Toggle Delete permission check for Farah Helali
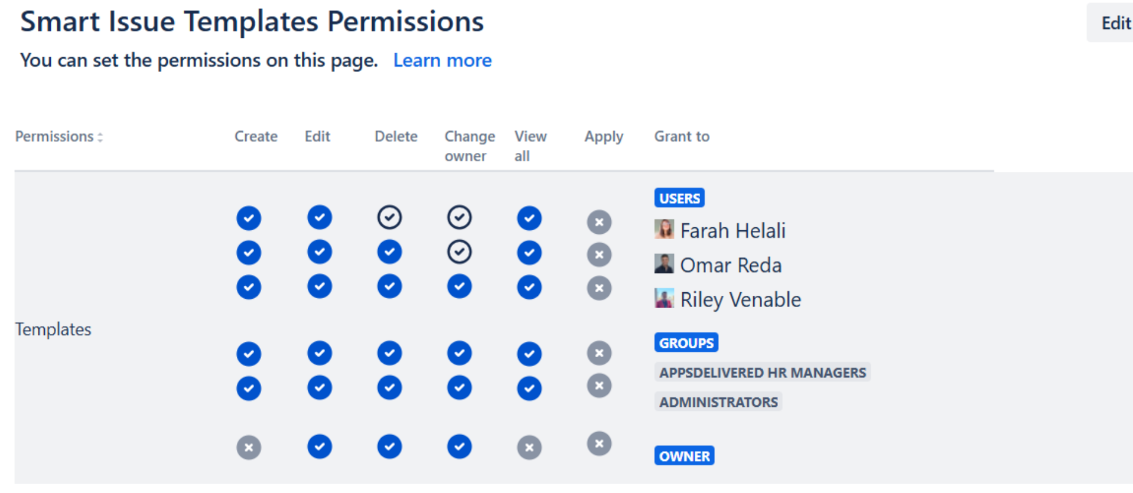 pos(389,217)
